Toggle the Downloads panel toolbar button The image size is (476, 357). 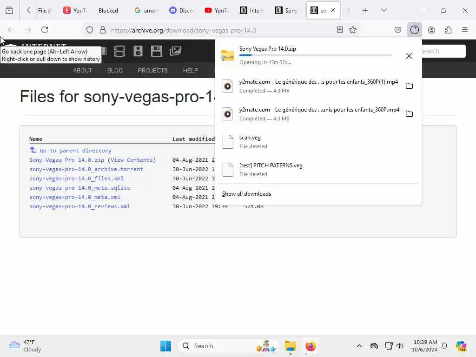pos(414,30)
